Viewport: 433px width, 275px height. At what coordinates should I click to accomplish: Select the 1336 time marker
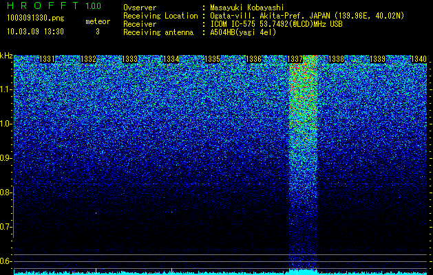[x=253, y=59]
